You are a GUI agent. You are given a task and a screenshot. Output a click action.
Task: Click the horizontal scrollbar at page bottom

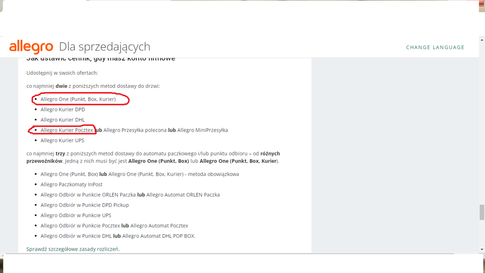(228, 254)
